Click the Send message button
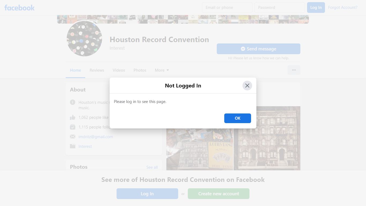The image size is (366, 206). point(258,49)
